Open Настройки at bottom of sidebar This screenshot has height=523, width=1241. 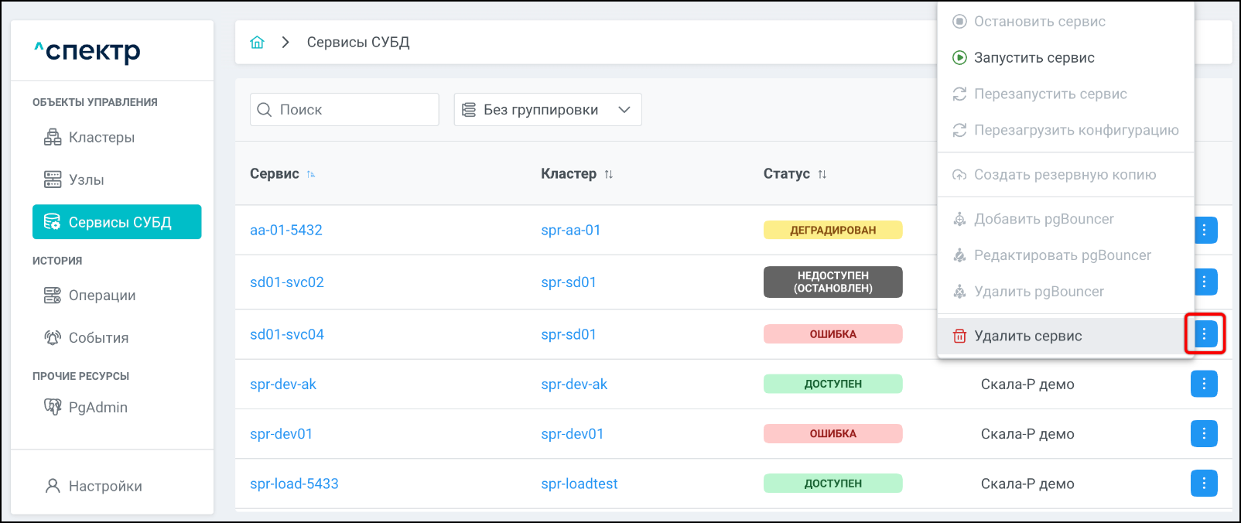click(x=105, y=486)
